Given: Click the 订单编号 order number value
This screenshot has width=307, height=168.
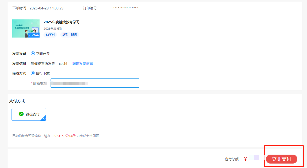Looking at the screenshot, I should point(125,8).
